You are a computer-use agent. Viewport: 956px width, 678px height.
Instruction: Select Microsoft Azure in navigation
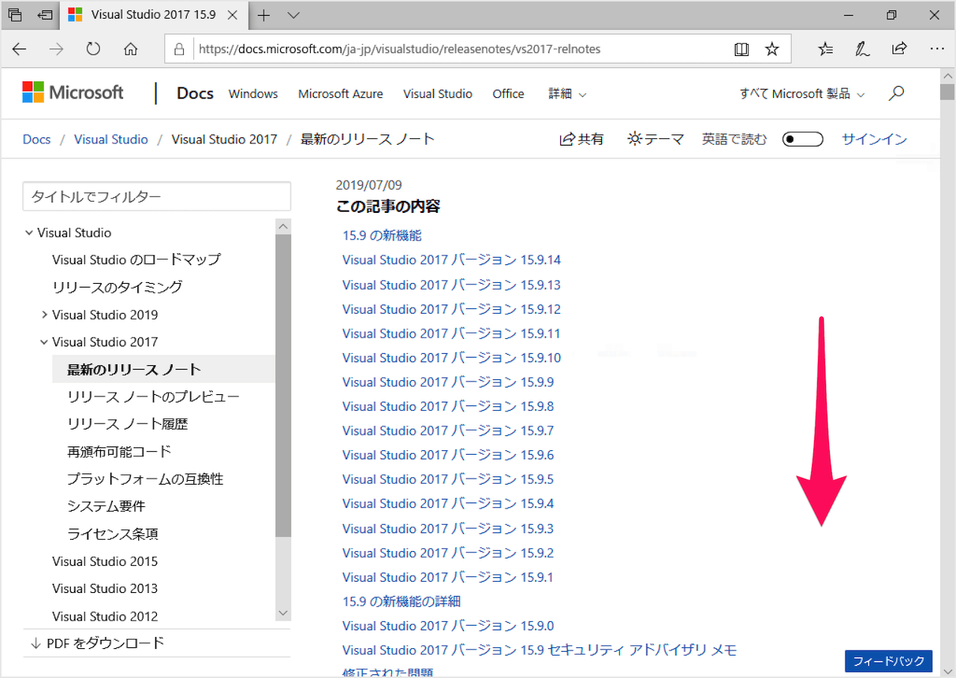click(x=341, y=93)
